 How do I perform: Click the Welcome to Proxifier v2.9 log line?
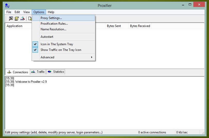click(x=26, y=82)
